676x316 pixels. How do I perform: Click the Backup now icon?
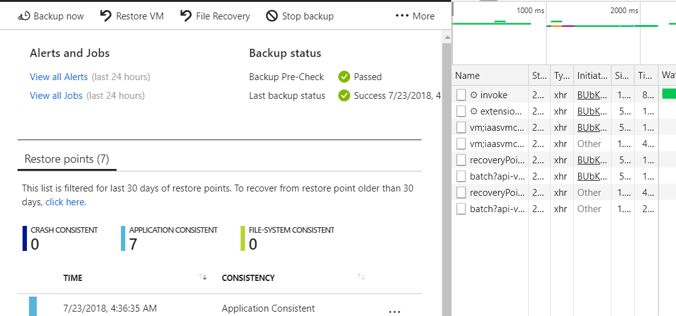[24, 16]
